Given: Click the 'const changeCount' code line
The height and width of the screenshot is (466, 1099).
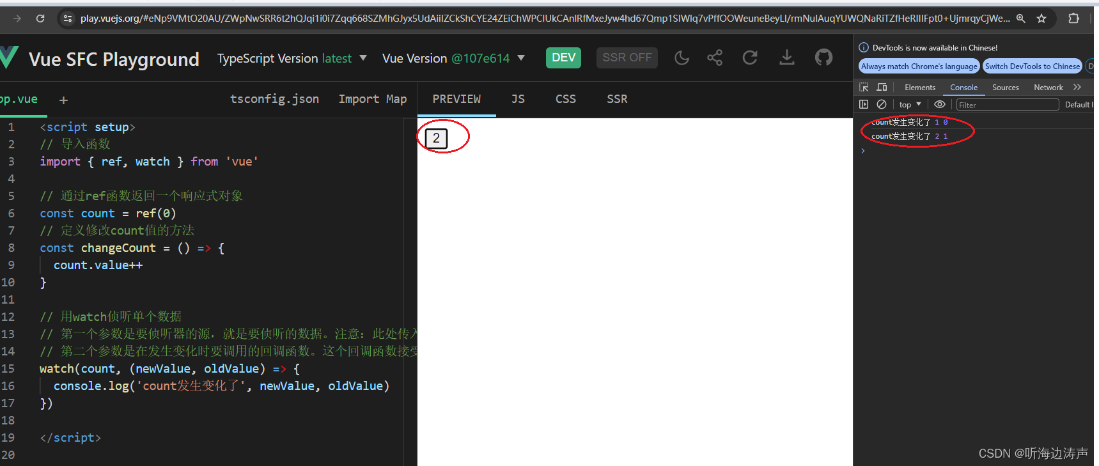Looking at the screenshot, I should click(132, 248).
